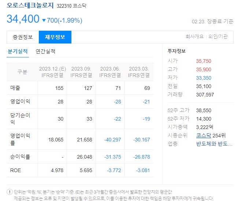Image resolution: width=238 pixels, height=201 pixels.
Task: Click the down triangle beside 700
Action: click(44, 20)
